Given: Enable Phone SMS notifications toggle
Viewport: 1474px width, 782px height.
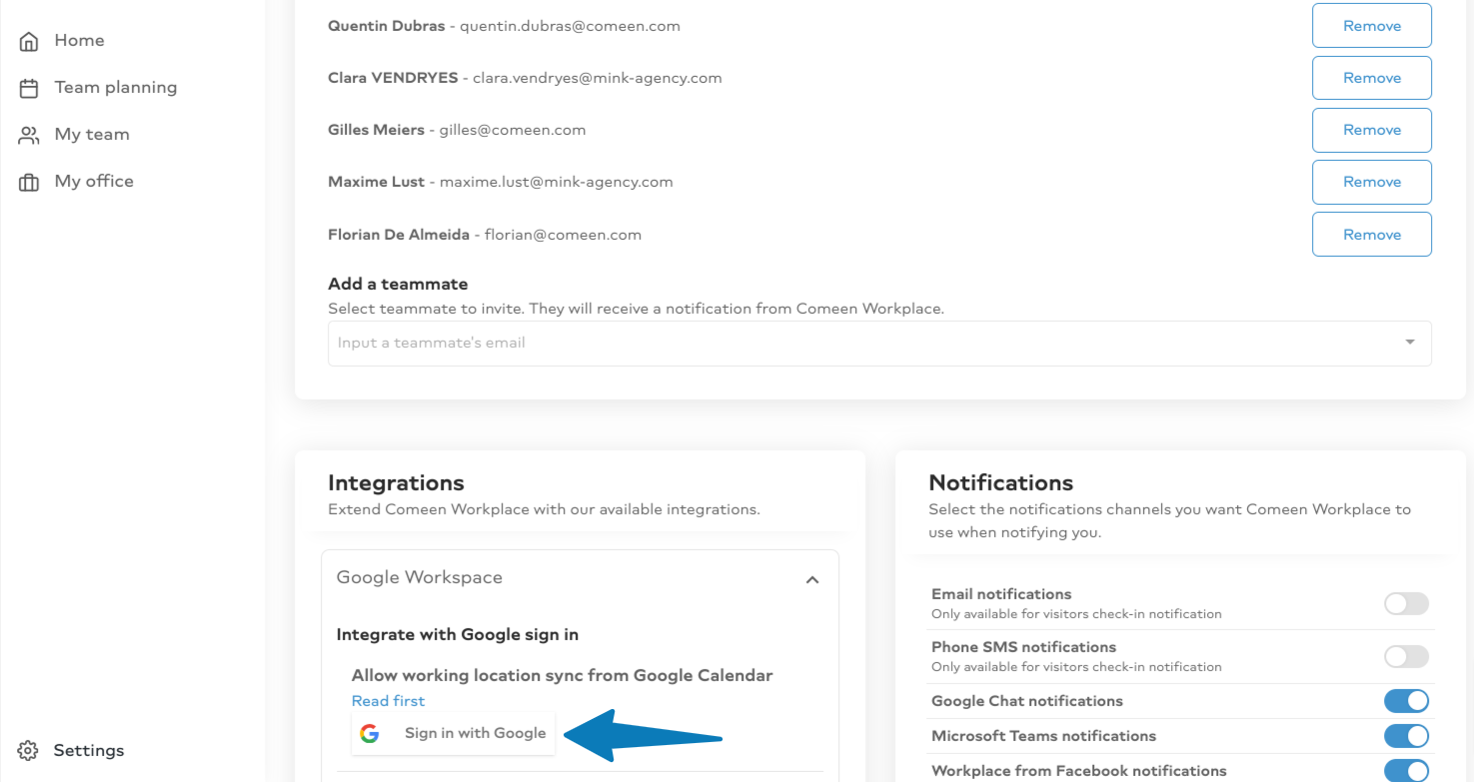Looking at the screenshot, I should 1406,656.
